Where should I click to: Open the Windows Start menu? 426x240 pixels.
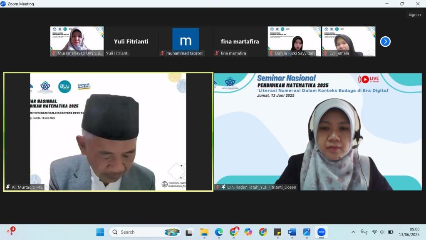100,232
